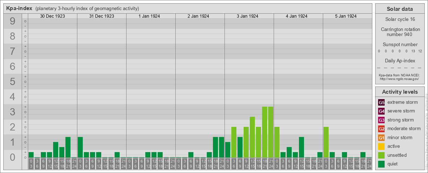This screenshot has width=428, height=173.
Task: Click the 'Sunspot number' label
Action: (x=399, y=44)
